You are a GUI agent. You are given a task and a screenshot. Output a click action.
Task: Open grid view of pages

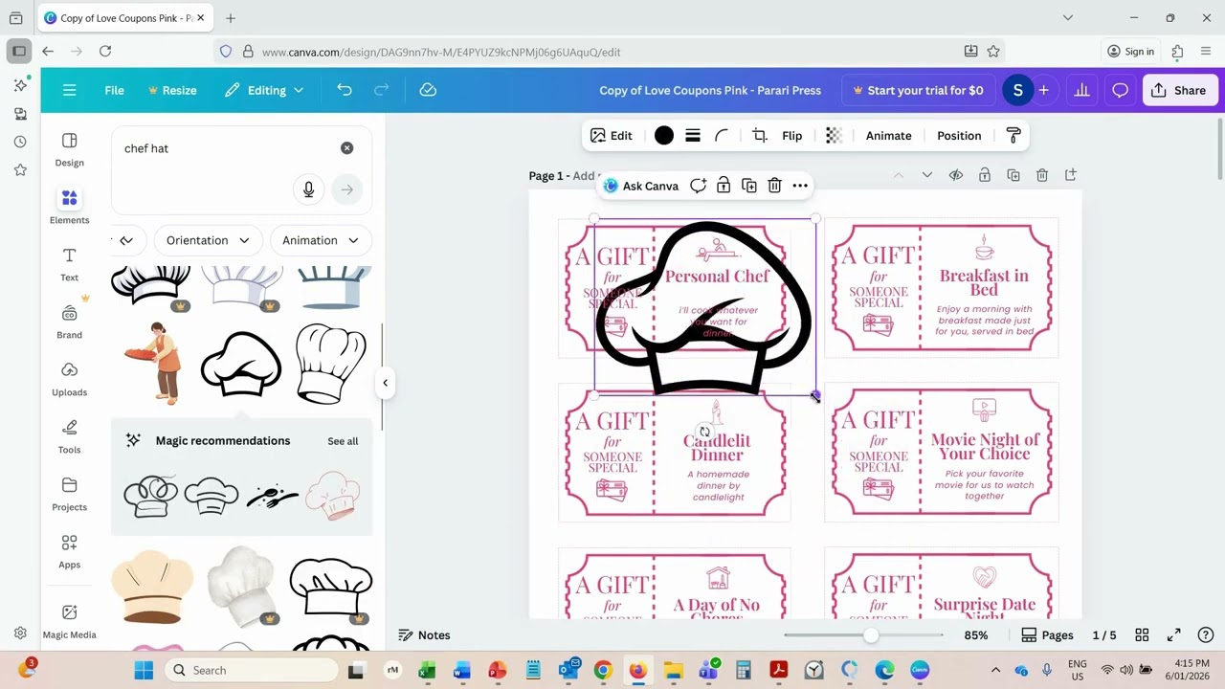[x=1142, y=635]
